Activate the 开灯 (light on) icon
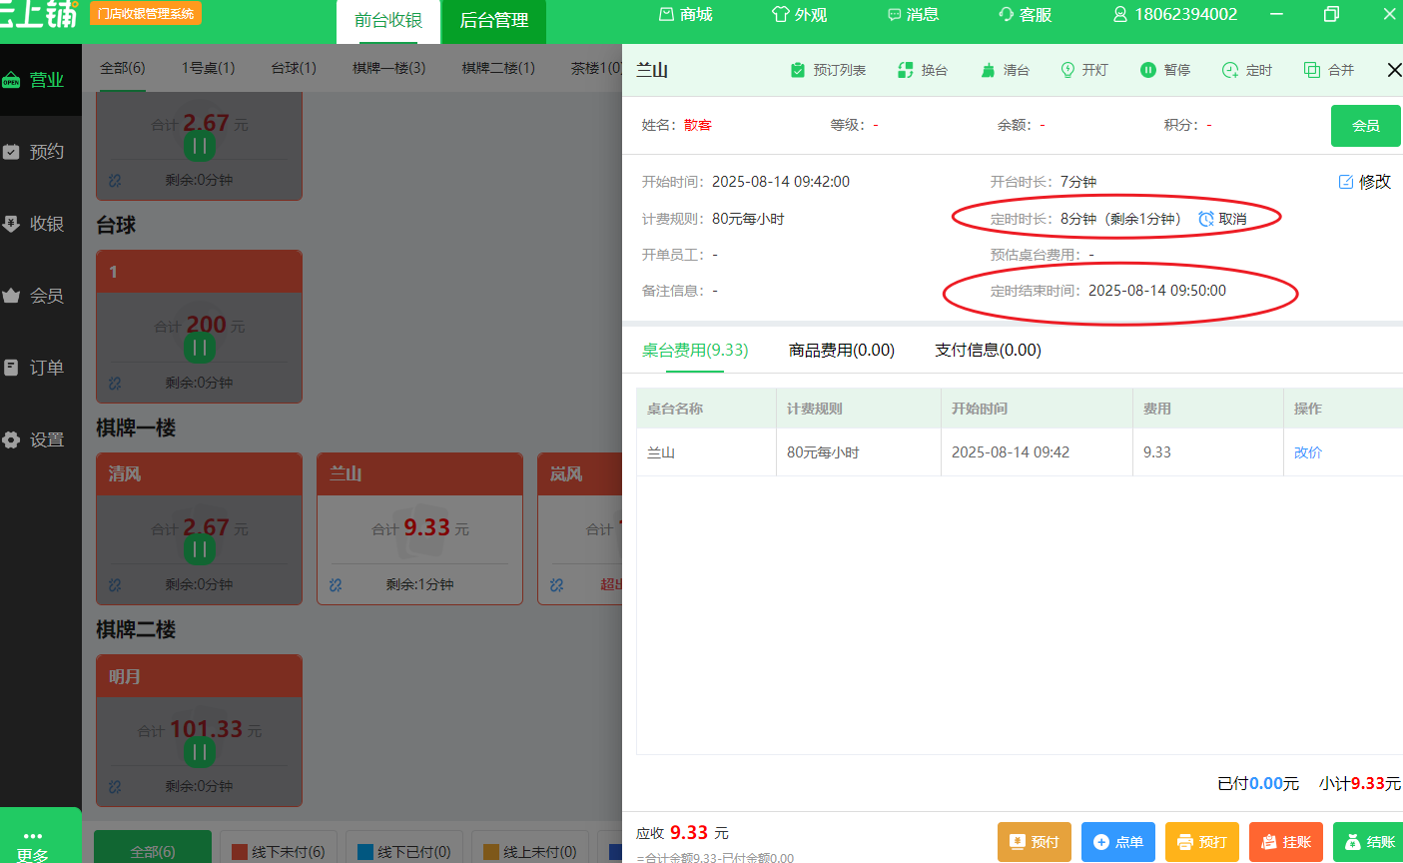The image size is (1403, 863). pyautogui.click(x=1068, y=69)
